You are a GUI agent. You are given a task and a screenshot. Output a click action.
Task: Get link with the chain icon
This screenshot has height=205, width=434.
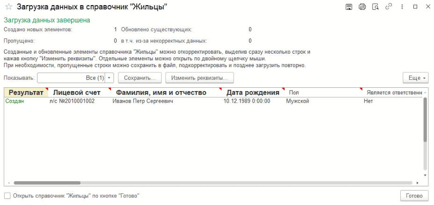[389, 7]
